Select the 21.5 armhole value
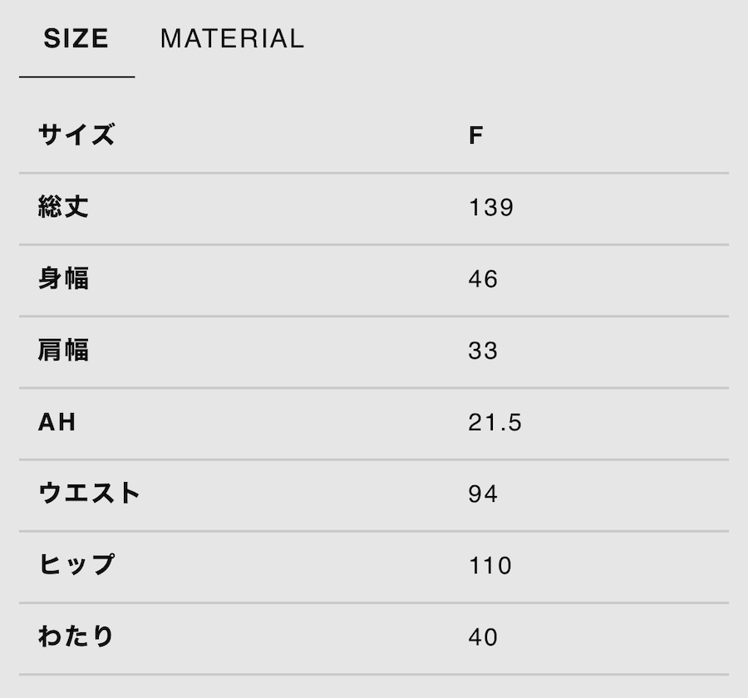748x698 pixels. click(495, 422)
